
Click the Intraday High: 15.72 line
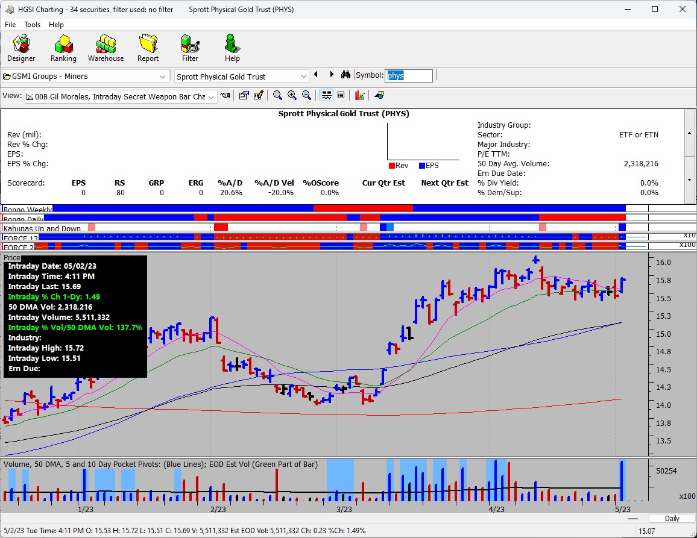coord(46,348)
